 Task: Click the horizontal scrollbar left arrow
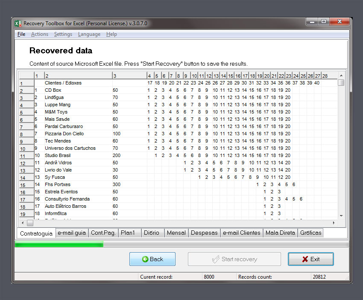point(23,223)
